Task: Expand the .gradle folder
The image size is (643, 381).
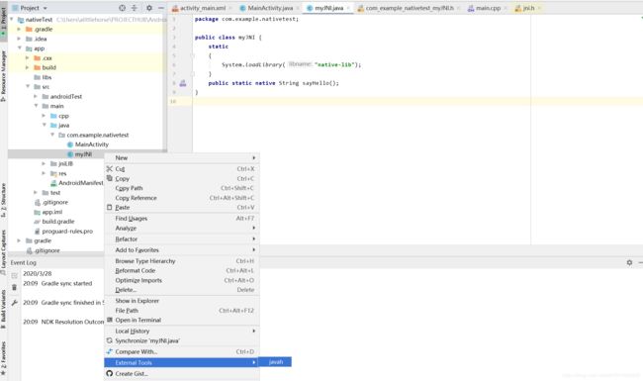Action: pyautogui.click(x=19, y=29)
